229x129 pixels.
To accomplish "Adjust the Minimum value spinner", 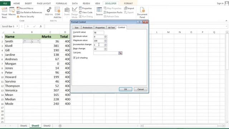I will click(106, 37).
